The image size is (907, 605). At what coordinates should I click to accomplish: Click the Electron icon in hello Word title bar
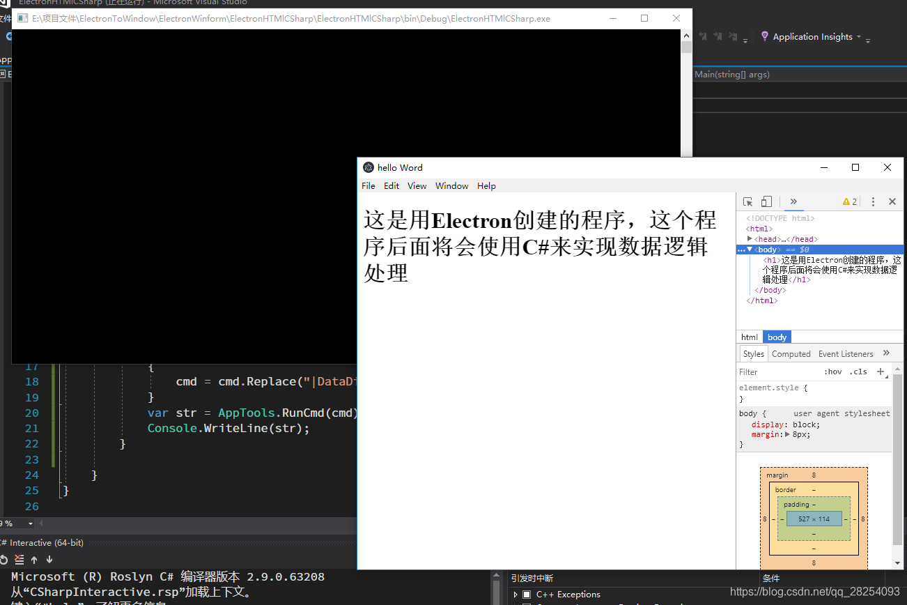(x=369, y=167)
